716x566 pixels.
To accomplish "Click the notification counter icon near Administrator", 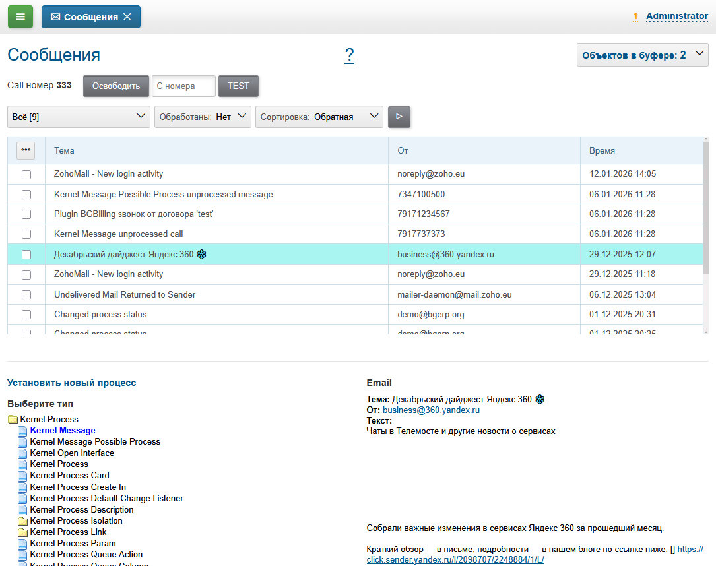I will click(635, 17).
